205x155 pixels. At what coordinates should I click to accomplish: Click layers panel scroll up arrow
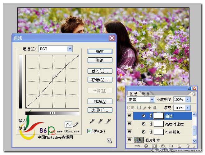click(194, 115)
